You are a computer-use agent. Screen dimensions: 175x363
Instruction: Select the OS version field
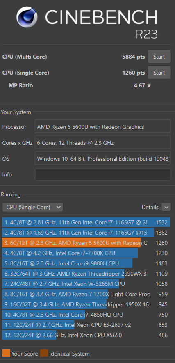103,159
